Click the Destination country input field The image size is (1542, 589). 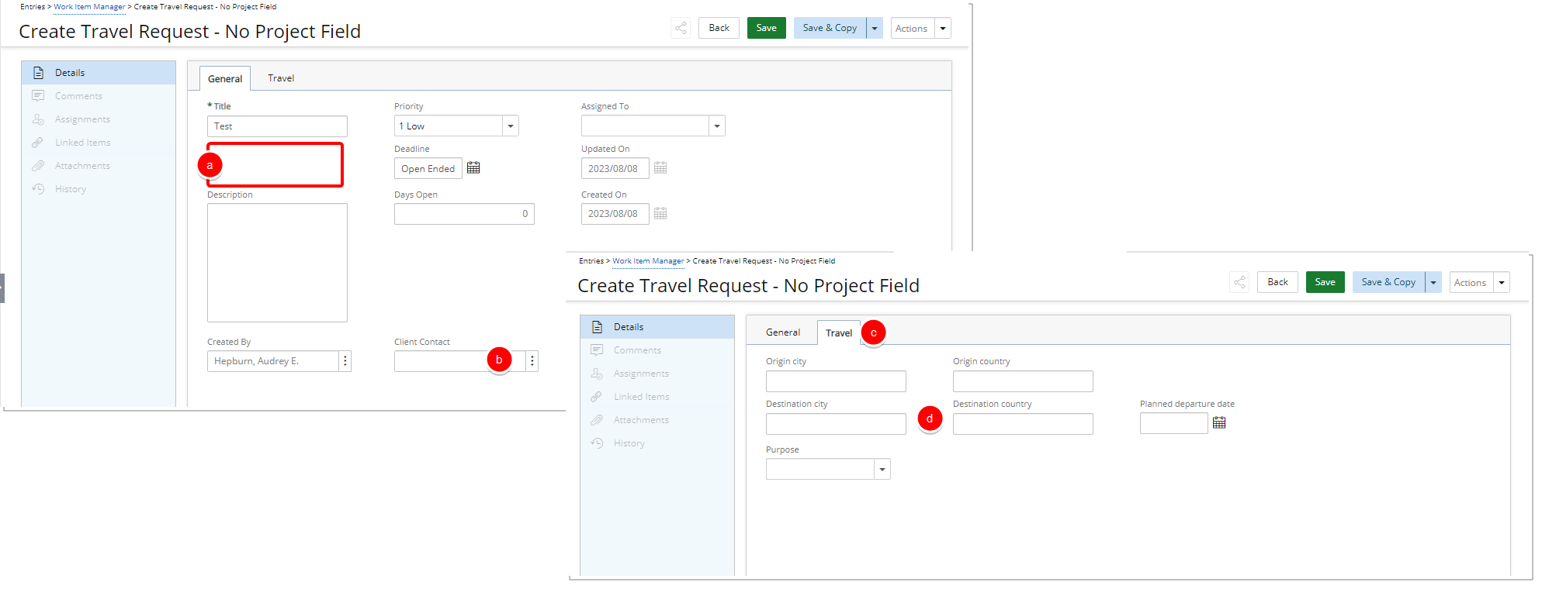pyautogui.click(x=1022, y=424)
